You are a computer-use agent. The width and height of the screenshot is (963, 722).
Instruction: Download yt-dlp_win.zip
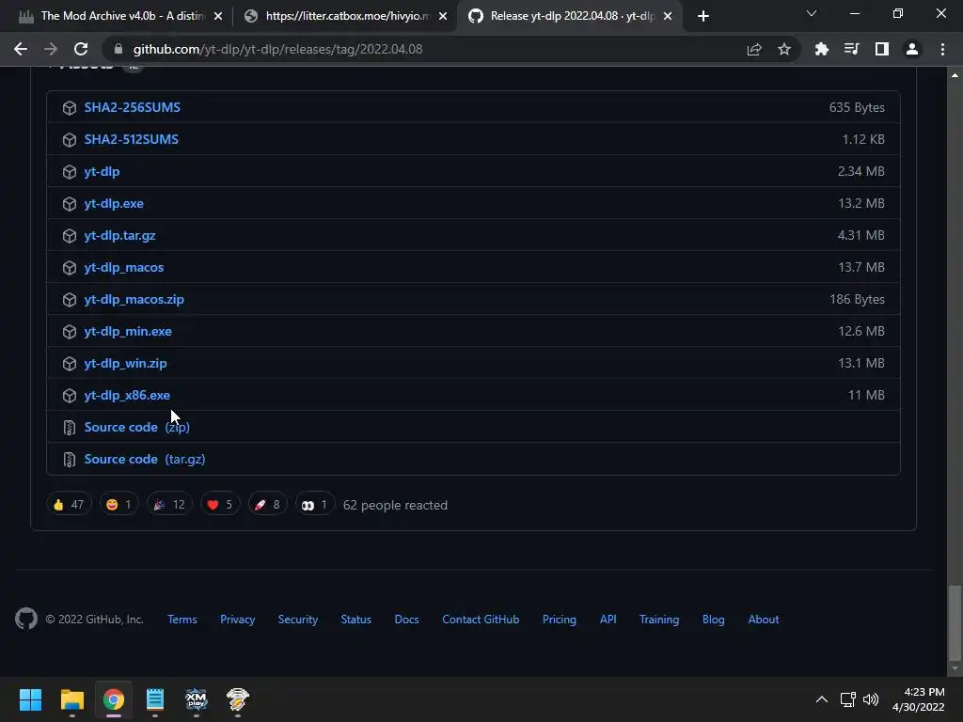125,363
